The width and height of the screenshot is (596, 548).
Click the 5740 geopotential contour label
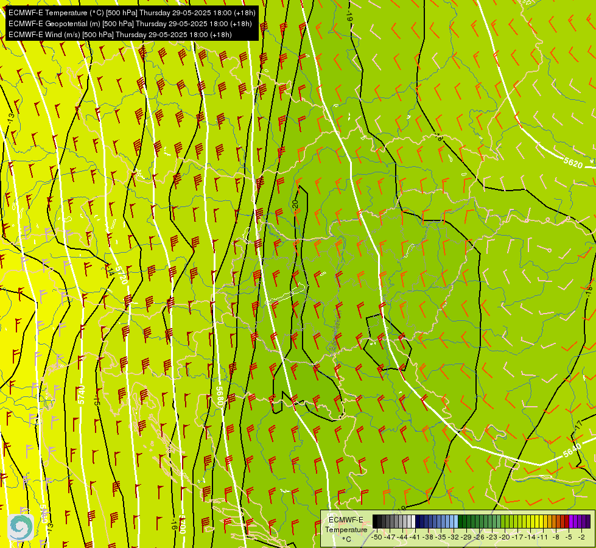coord(81,395)
